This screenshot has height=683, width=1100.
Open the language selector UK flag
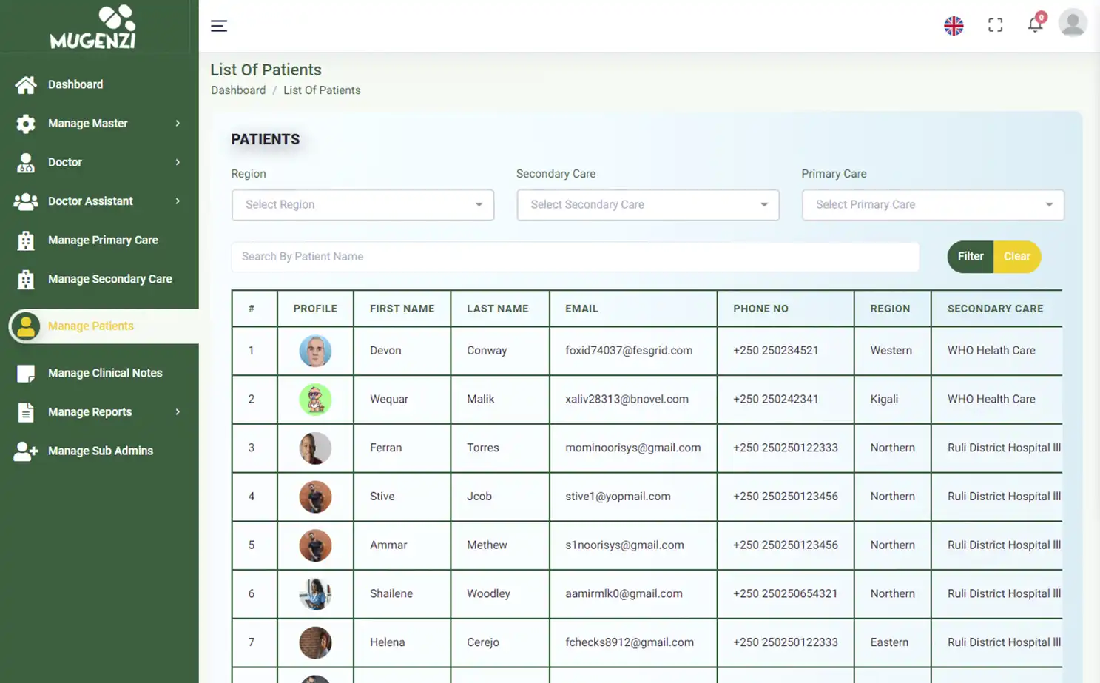point(954,26)
